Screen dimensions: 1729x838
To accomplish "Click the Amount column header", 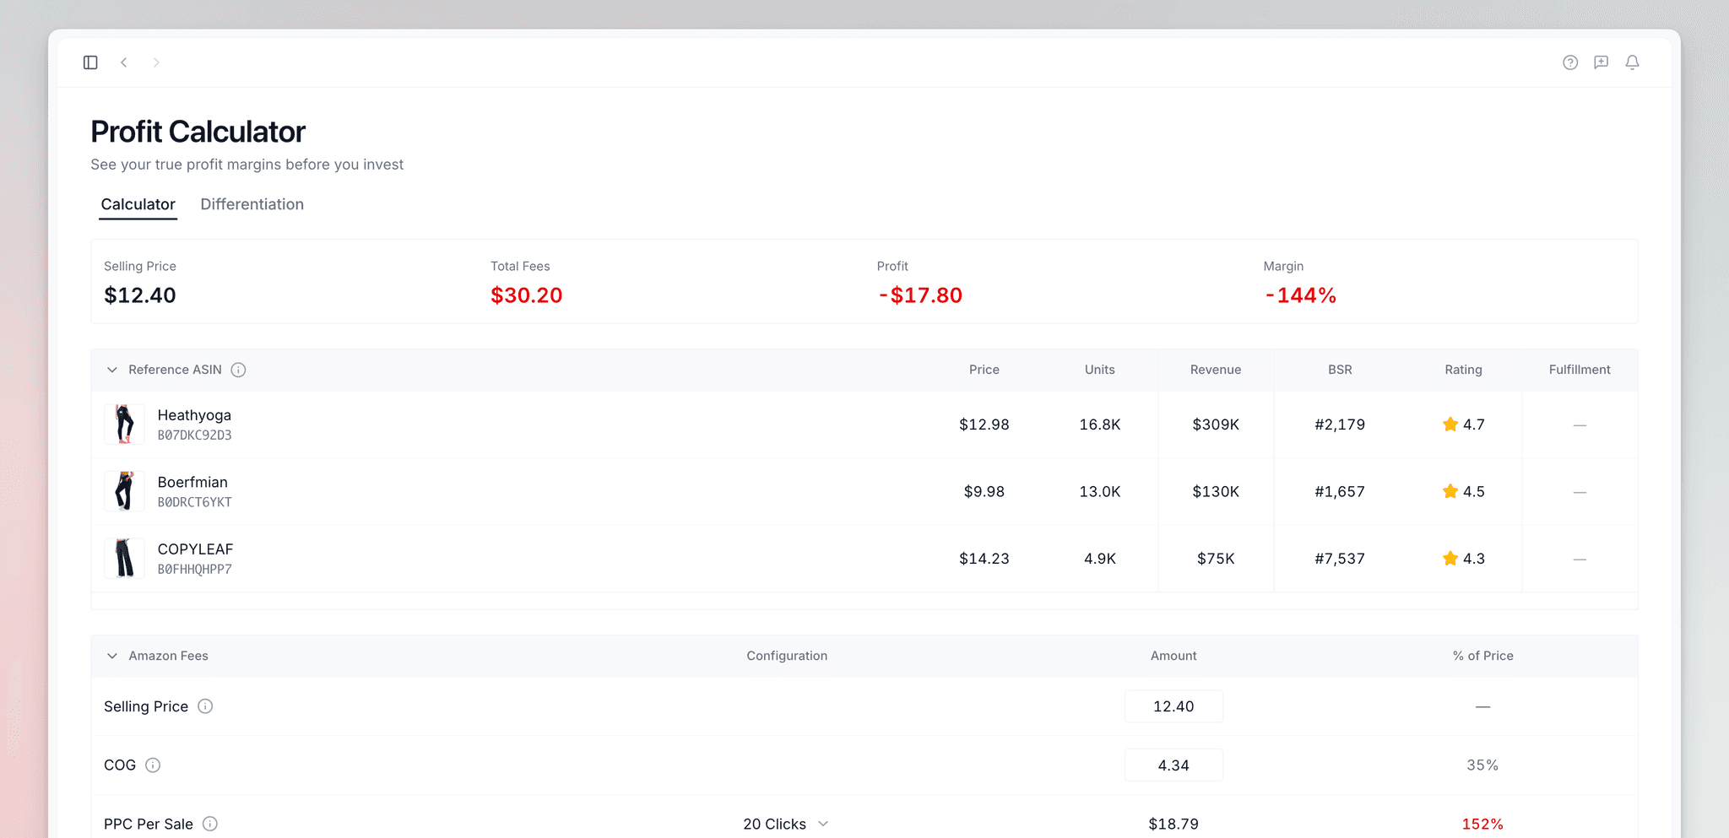I will click(1173, 656).
